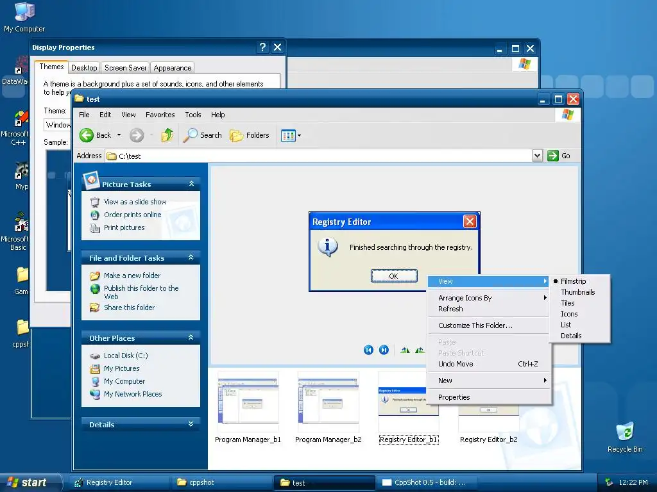The width and height of the screenshot is (657, 492).
Task: Switch to the Appearance tab
Action: (172, 68)
